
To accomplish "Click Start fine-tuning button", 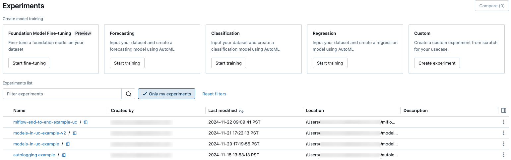I will (x=29, y=63).
